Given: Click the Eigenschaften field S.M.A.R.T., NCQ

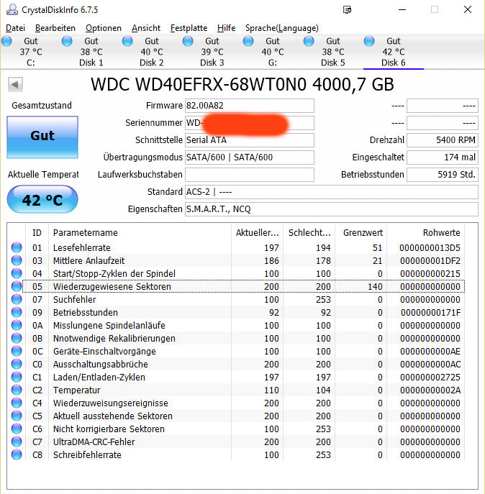Looking at the screenshot, I should click(332, 209).
